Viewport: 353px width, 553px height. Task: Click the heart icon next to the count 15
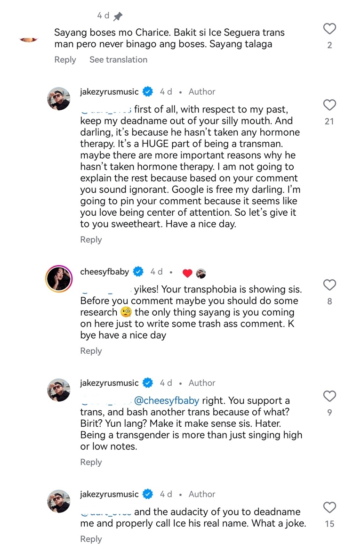(x=329, y=508)
